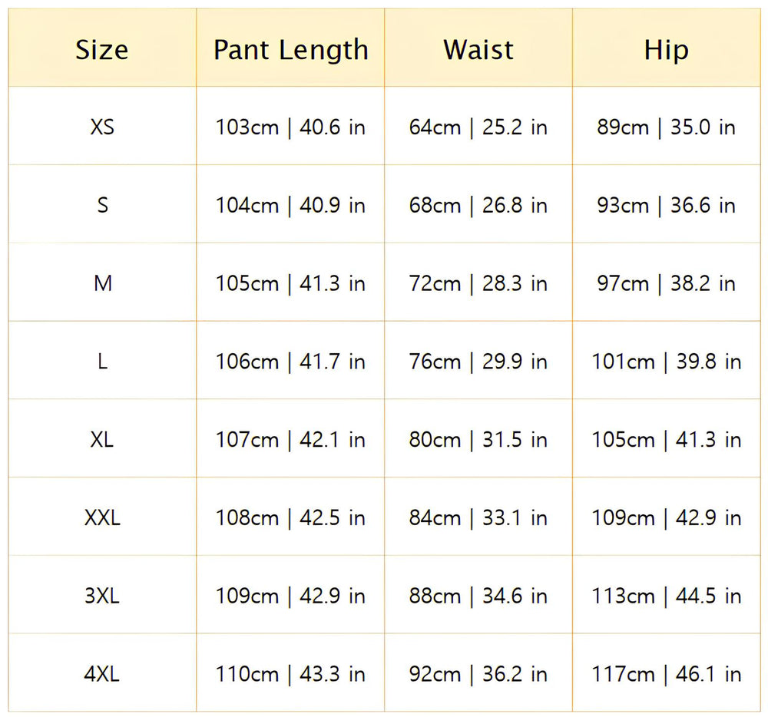Select the S size cell
This screenshot has height=717, width=768.
(x=102, y=205)
